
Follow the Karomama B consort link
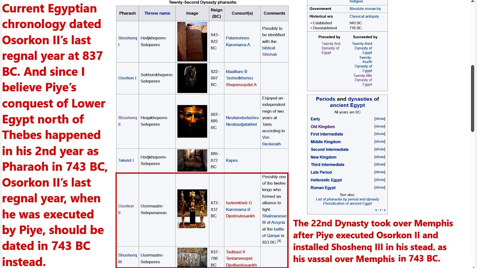click(238, 209)
